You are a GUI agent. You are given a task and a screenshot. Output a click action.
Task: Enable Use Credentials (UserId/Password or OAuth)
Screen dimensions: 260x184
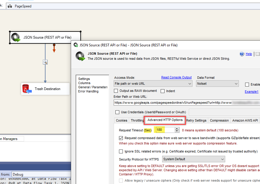(x=117, y=112)
